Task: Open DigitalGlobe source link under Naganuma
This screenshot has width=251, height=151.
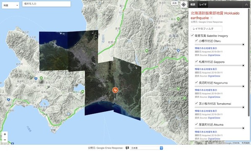Action: click(x=214, y=97)
